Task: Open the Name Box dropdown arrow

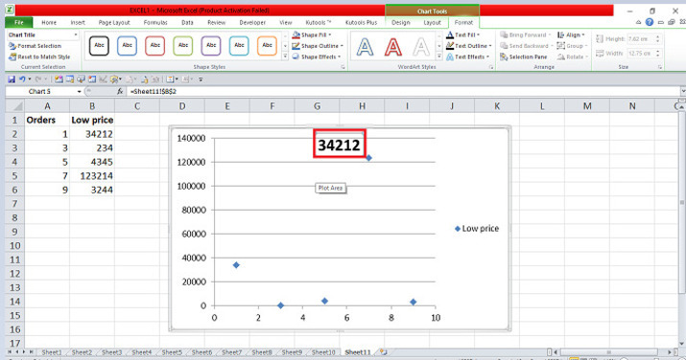Action: [x=80, y=91]
